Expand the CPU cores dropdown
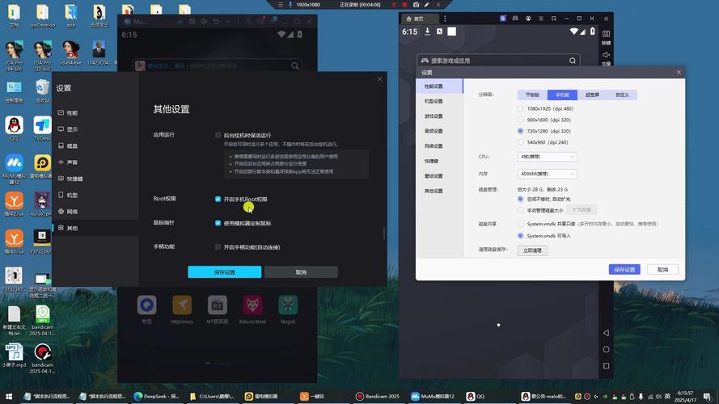This screenshot has width=719, height=404. [x=548, y=157]
